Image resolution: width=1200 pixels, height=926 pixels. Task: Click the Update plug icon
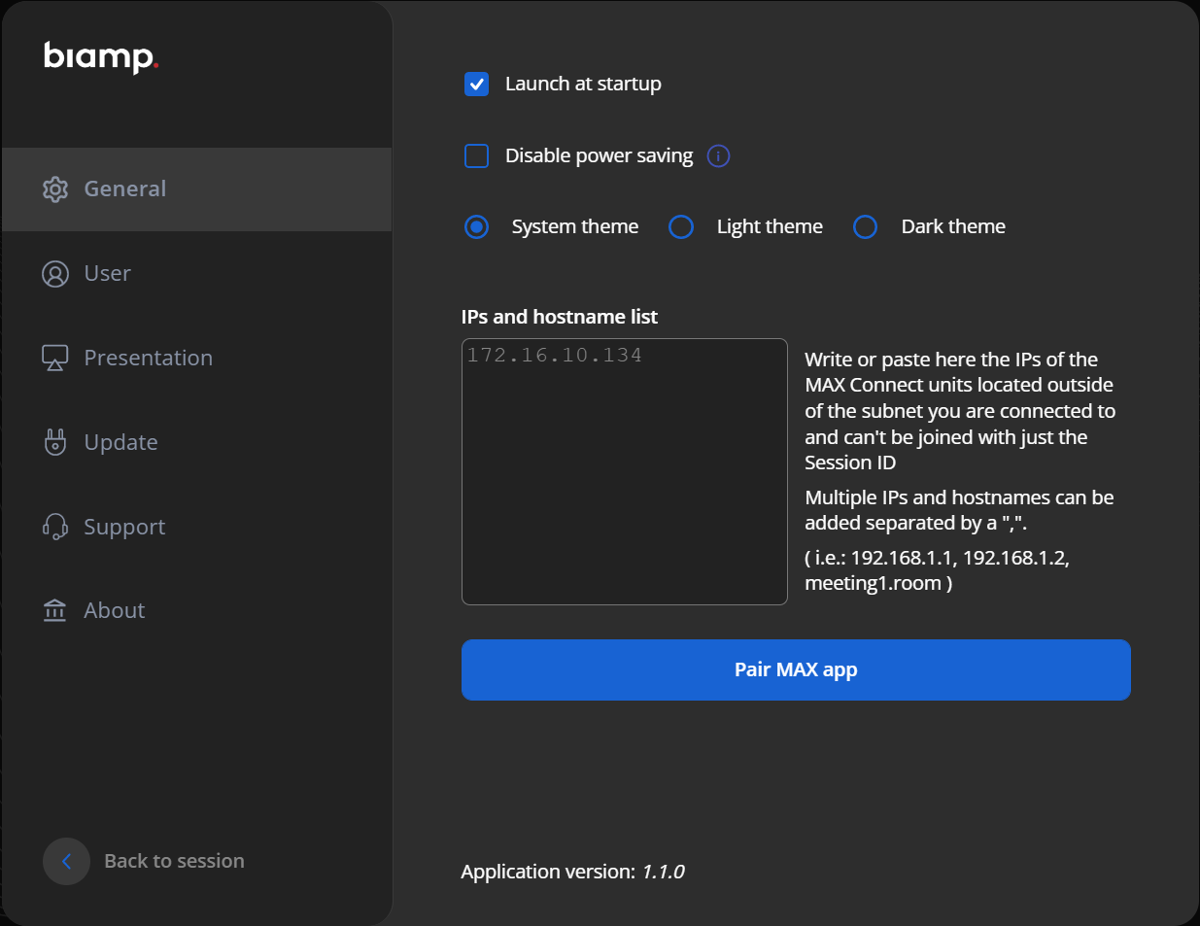(55, 443)
